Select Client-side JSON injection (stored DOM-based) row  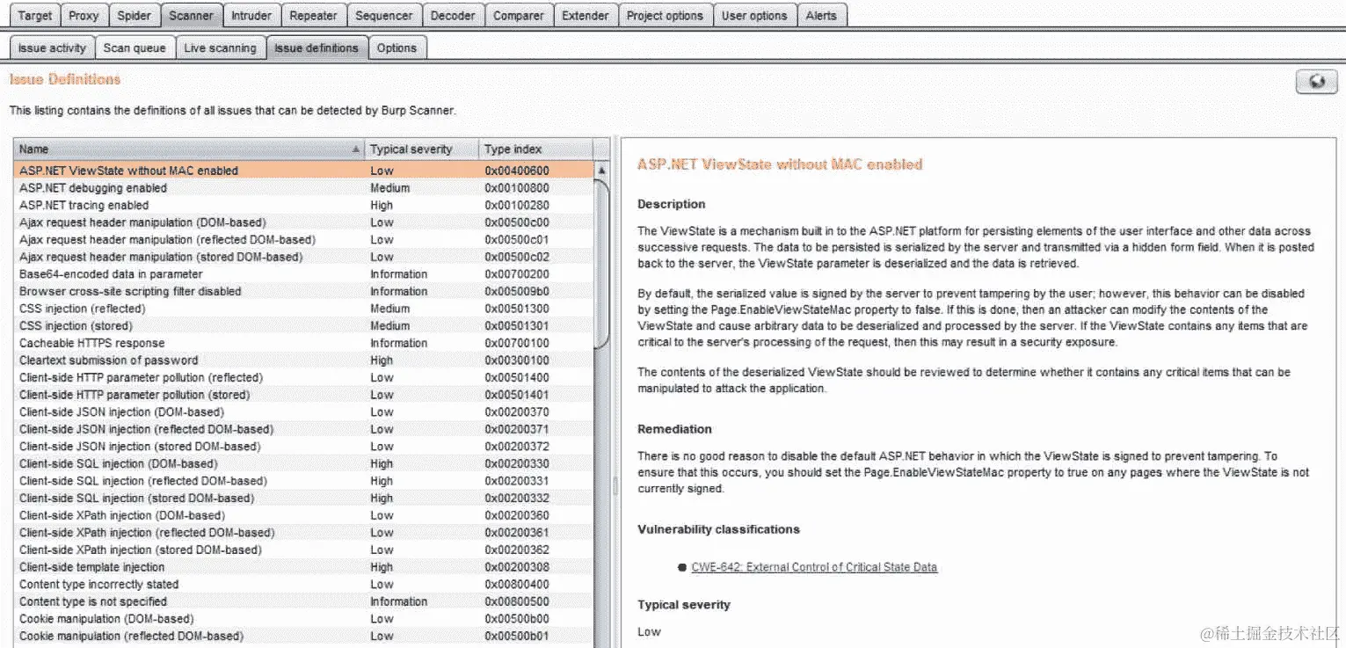click(x=304, y=447)
